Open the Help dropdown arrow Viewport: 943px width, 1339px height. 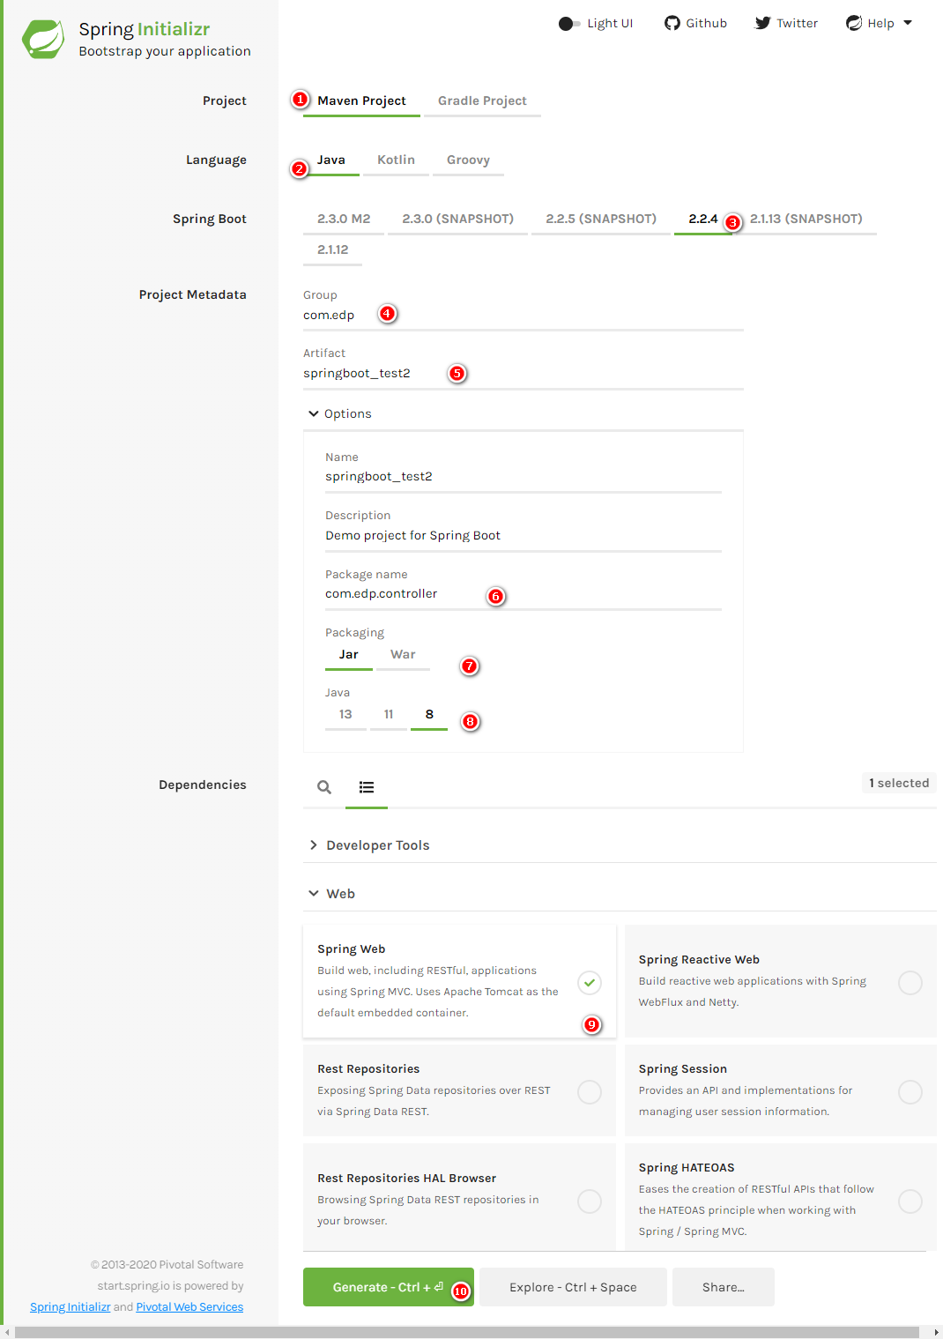click(x=908, y=23)
